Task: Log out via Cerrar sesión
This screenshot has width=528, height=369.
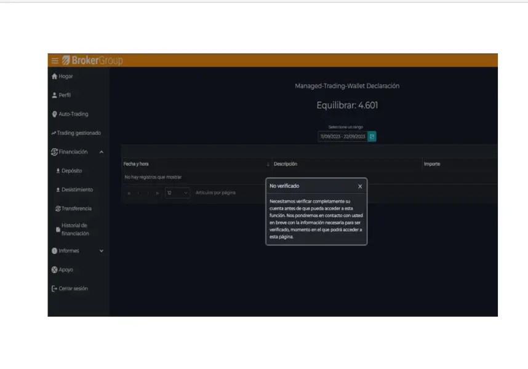Action: [x=73, y=288]
